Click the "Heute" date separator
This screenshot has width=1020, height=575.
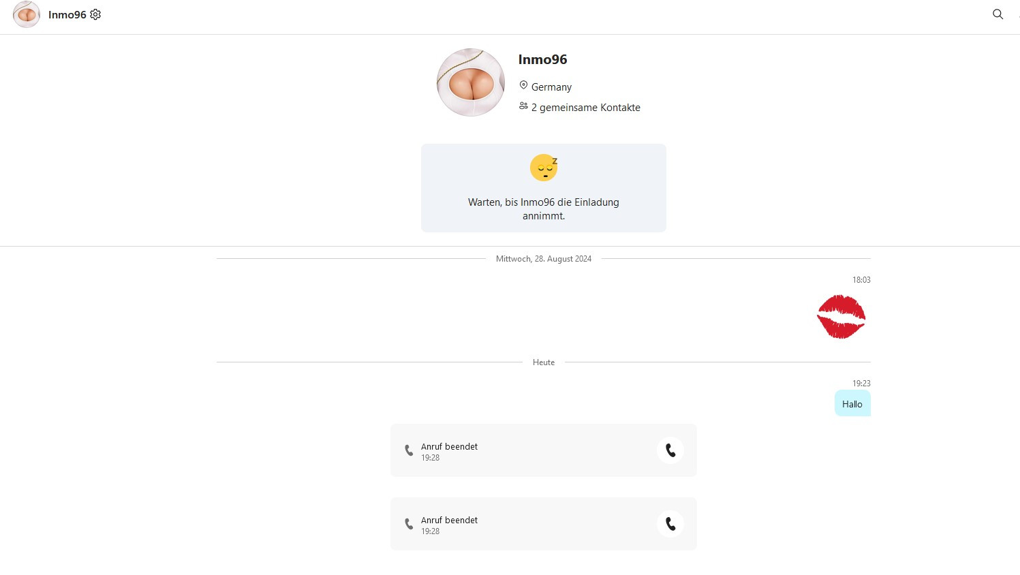click(544, 362)
